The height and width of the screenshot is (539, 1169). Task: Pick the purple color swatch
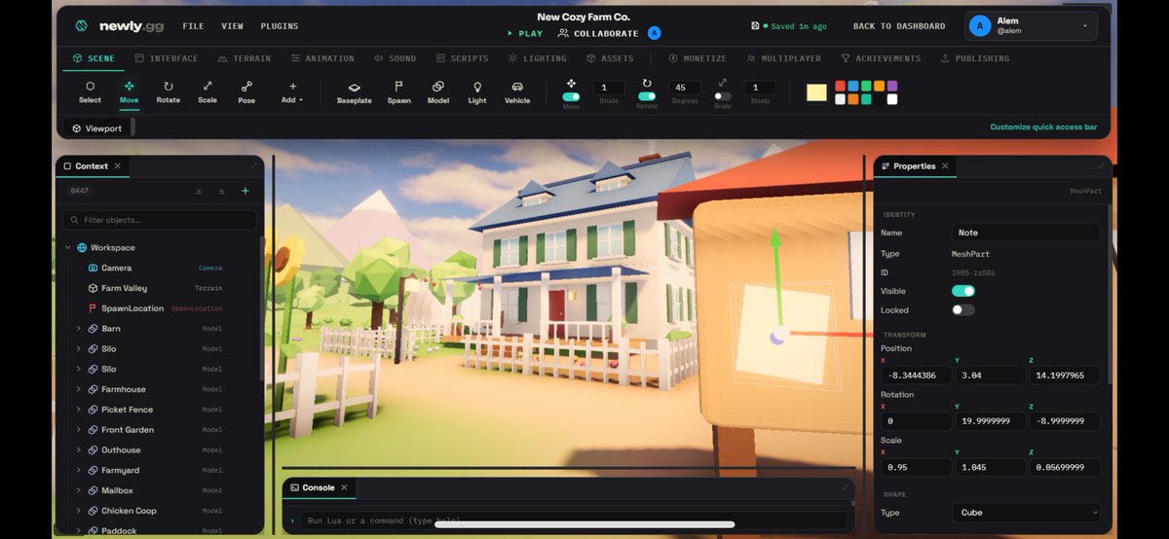pyautogui.click(x=891, y=86)
